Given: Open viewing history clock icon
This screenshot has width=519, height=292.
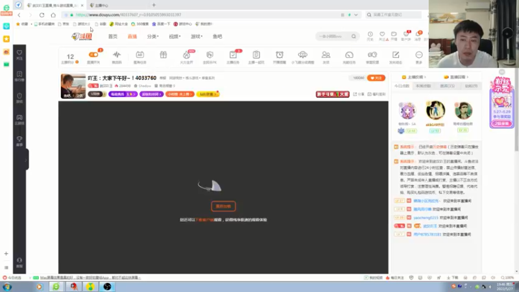Looking at the screenshot, I should (370, 34).
